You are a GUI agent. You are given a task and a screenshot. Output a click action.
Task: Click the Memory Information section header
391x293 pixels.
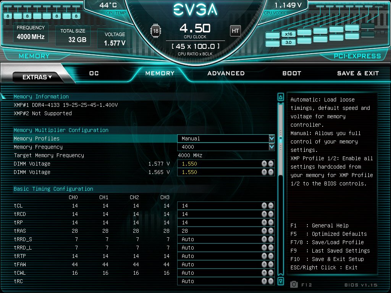click(41, 97)
